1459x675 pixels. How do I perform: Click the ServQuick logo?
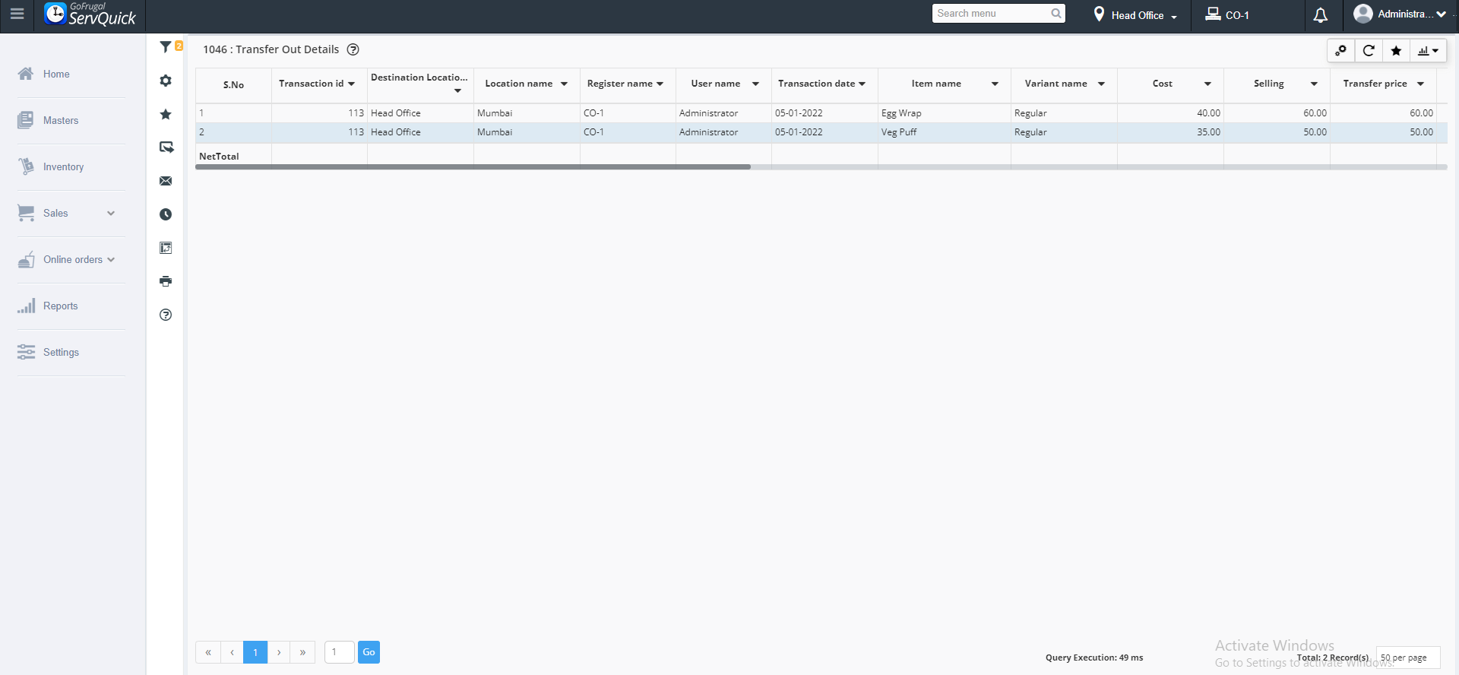[x=90, y=14]
